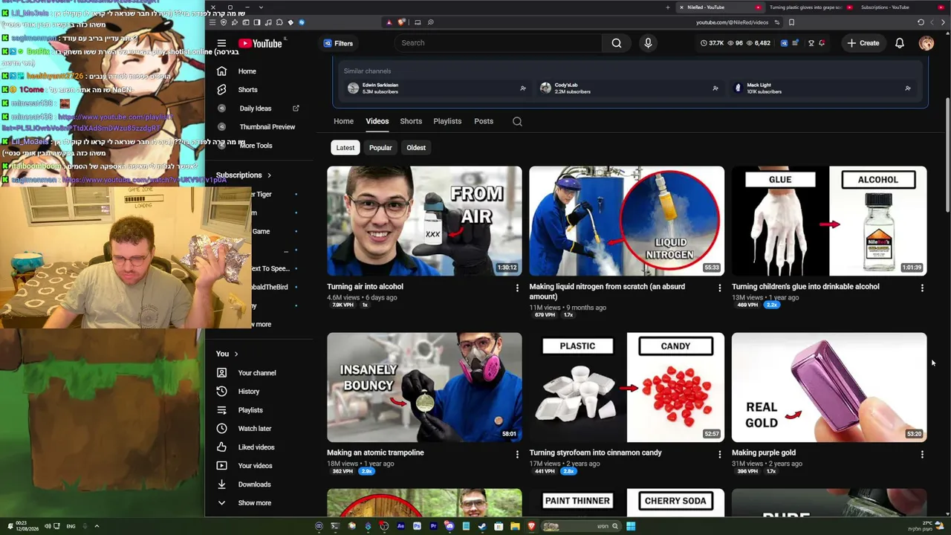Open options for 'Turning styrofoam into cinnamon candy'
Viewport: 951px width, 535px height.
pos(719,453)
